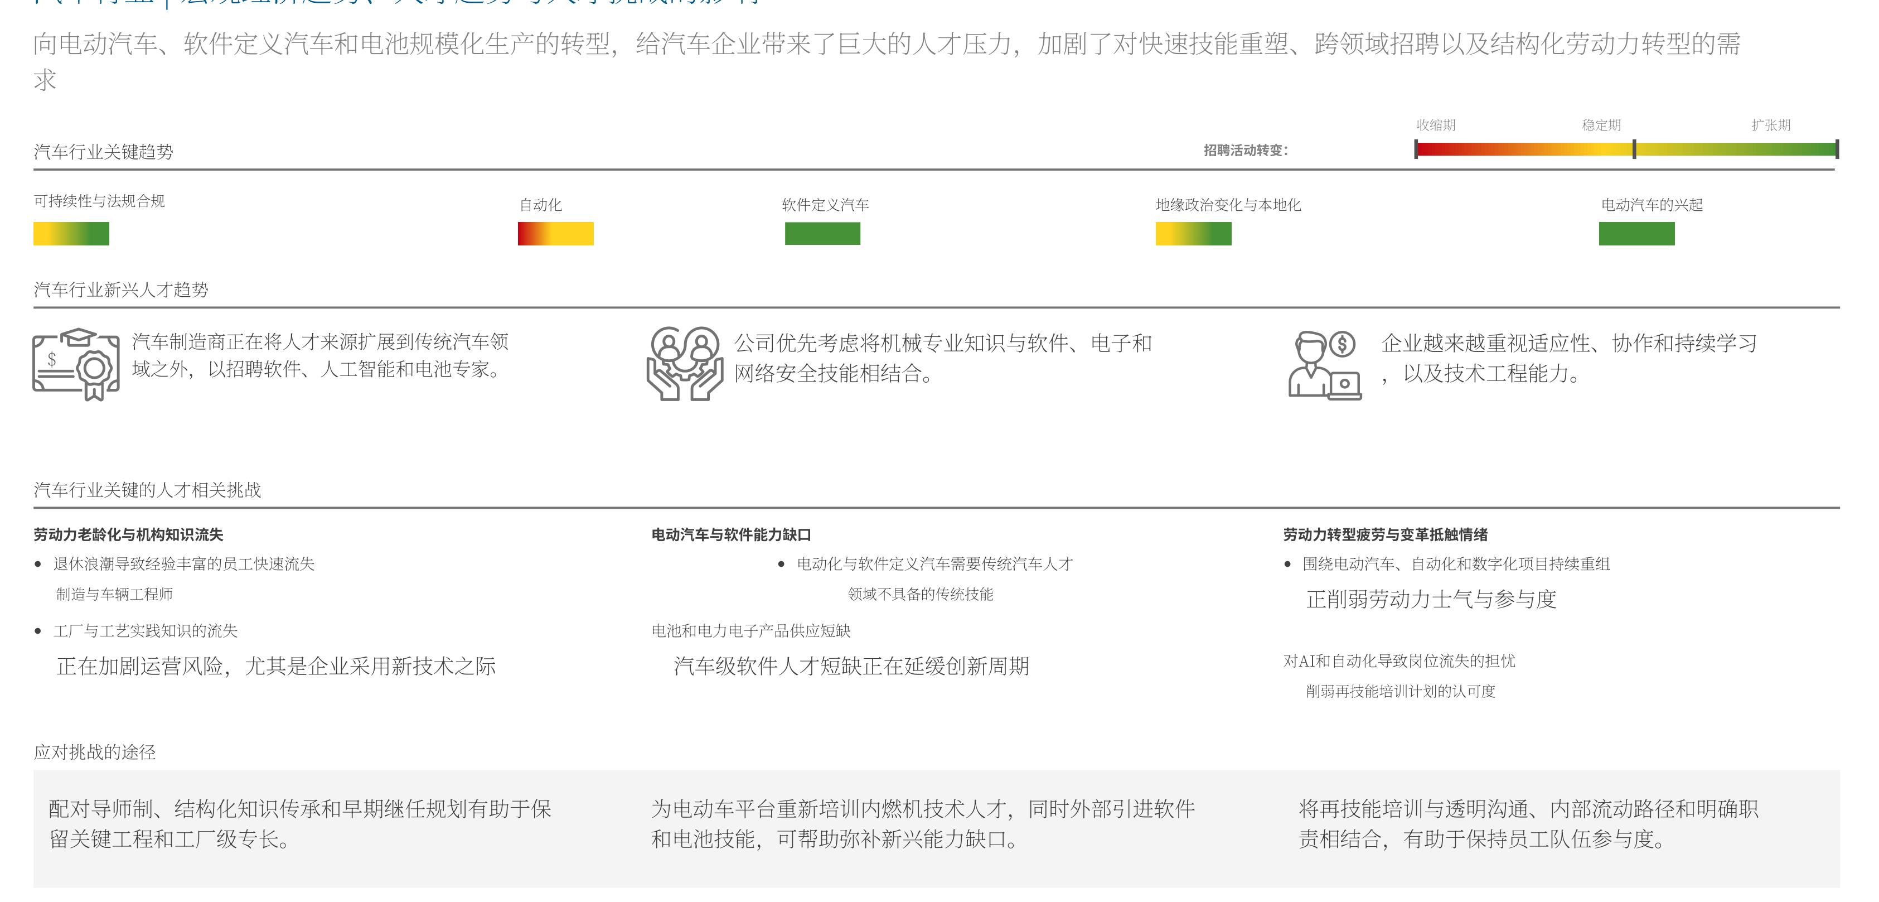Image resolution: width=1879 pixels, height=902 pixels.
Task: Click the person with laptop and dollar icon
Action: (x=1325, y=365)
